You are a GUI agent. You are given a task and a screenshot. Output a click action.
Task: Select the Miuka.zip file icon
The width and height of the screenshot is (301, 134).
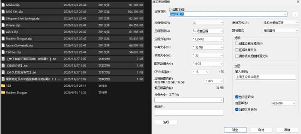click(3, 5)
